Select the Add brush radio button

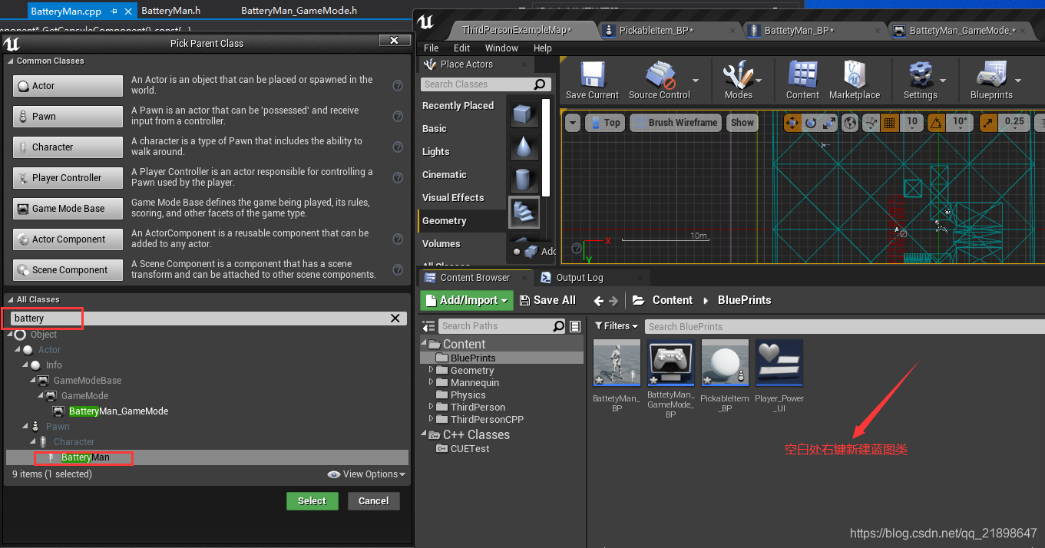[517, 251]
